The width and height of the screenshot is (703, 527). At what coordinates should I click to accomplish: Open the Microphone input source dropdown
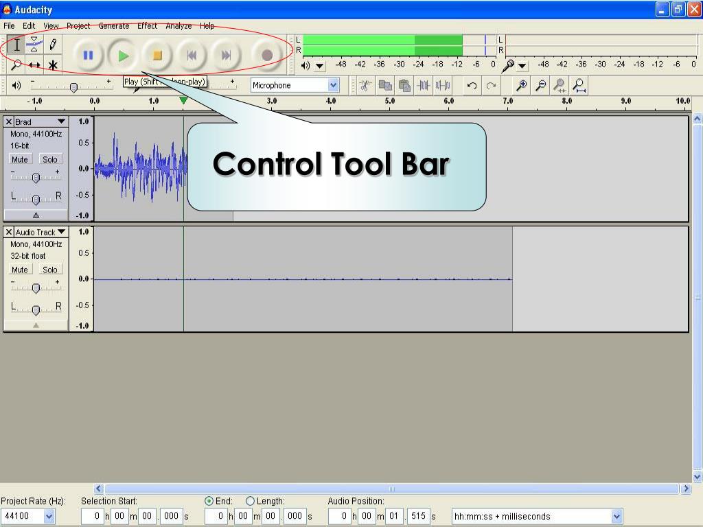[x=333, y=85]
